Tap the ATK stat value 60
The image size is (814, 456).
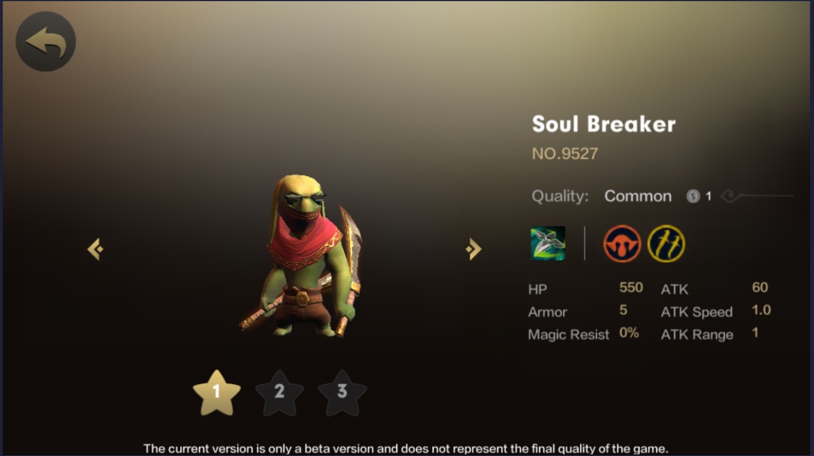(x=760, y=287)
